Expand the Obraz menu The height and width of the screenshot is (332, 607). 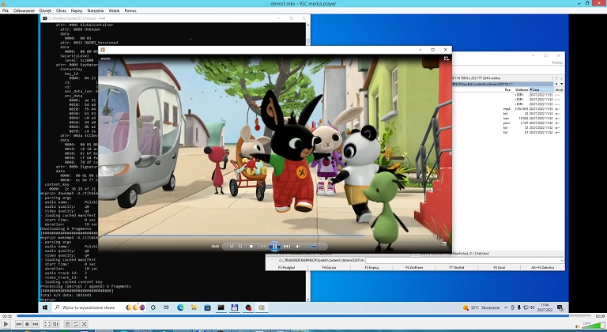pyautogui.click(x=61, y=10)
